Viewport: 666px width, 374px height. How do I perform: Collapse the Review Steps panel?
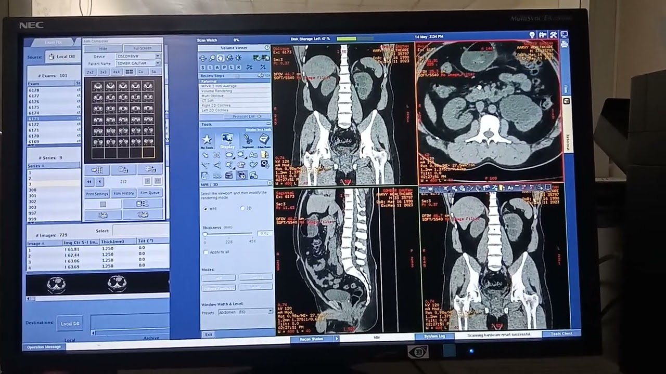[267, 75]
